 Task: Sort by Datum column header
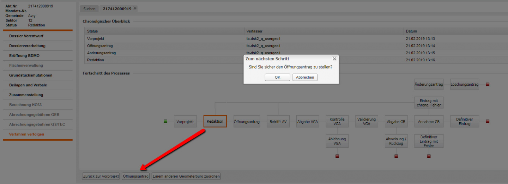(x=411, y=31)
